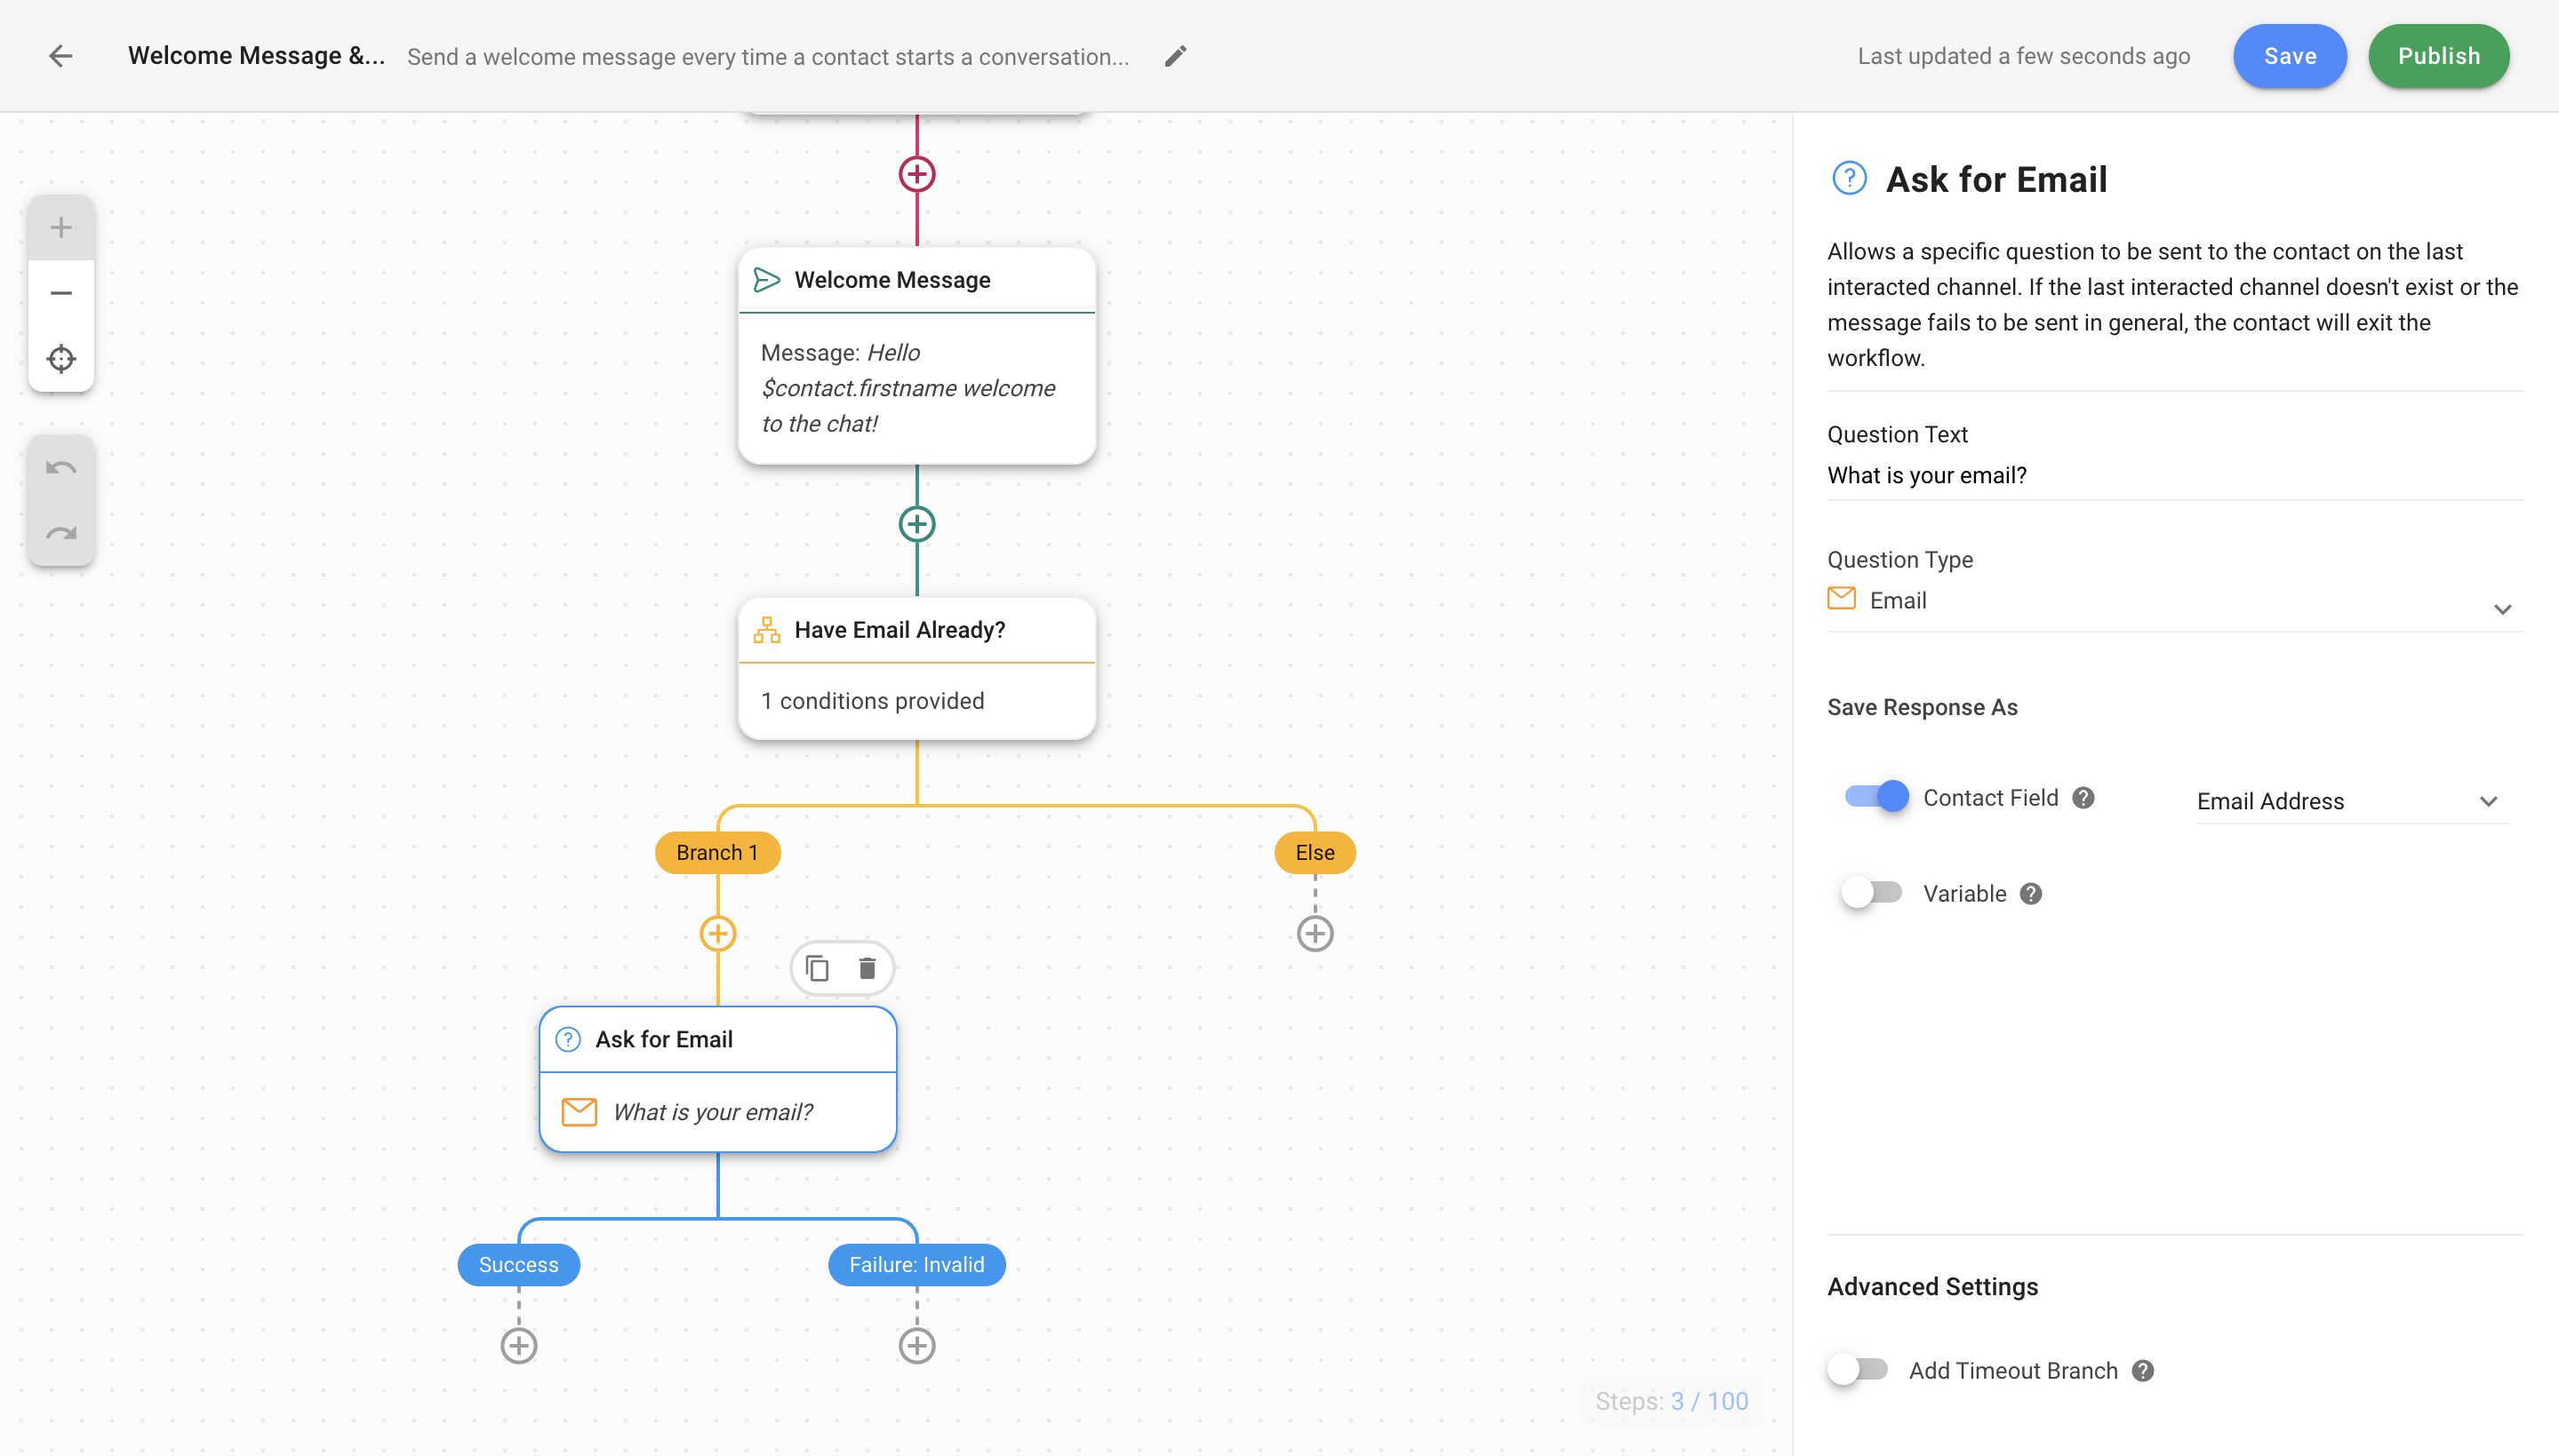Add a step above Welcome Message
The width and height of the screenshot is (2559, 1456).
tap(916, 174)
